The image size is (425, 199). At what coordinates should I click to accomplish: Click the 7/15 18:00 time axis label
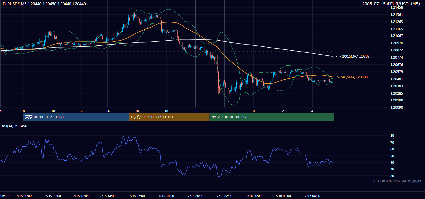[166, 196]
